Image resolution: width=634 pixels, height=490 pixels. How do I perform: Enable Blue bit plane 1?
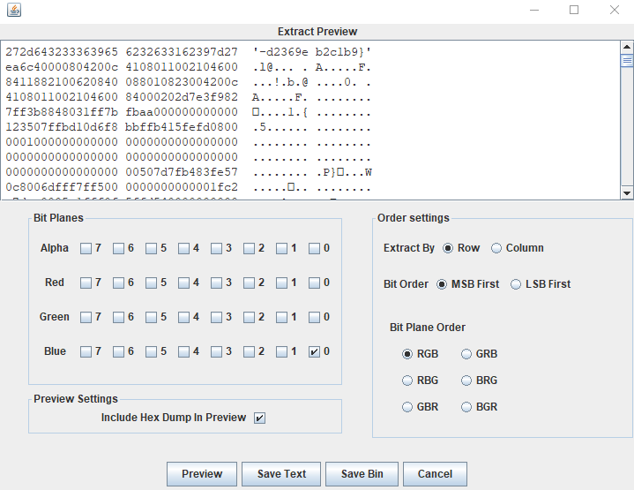click(282, 351)
